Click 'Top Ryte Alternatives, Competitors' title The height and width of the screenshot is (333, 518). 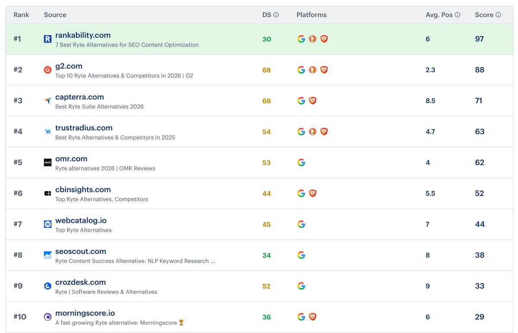(101, 200)
